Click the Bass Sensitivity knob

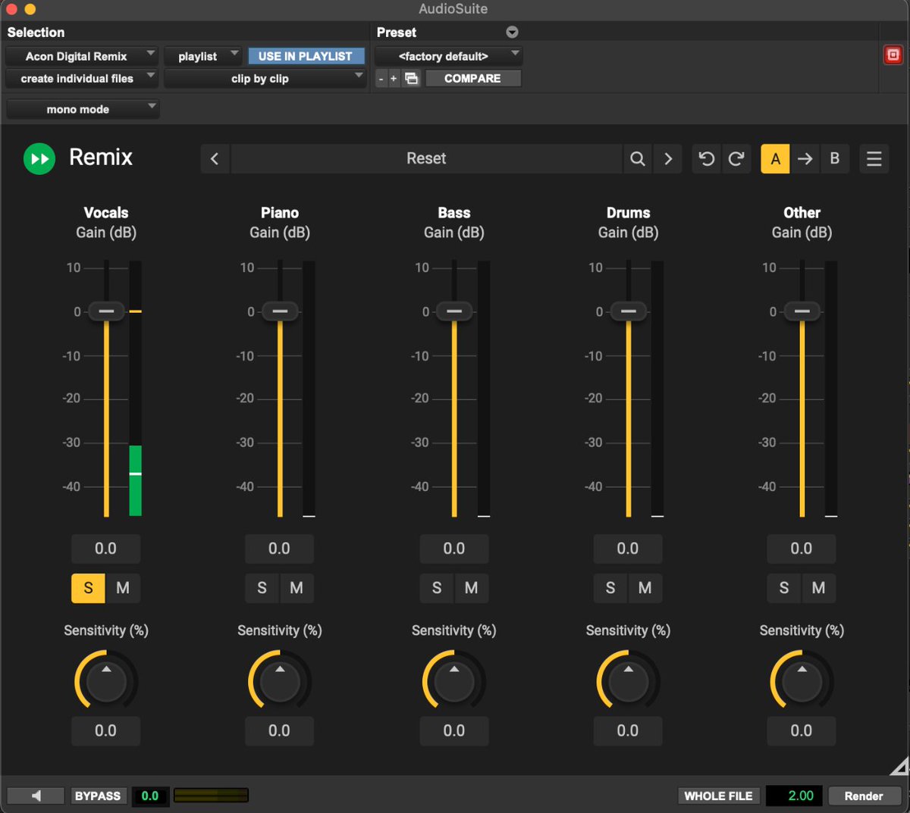454,681
